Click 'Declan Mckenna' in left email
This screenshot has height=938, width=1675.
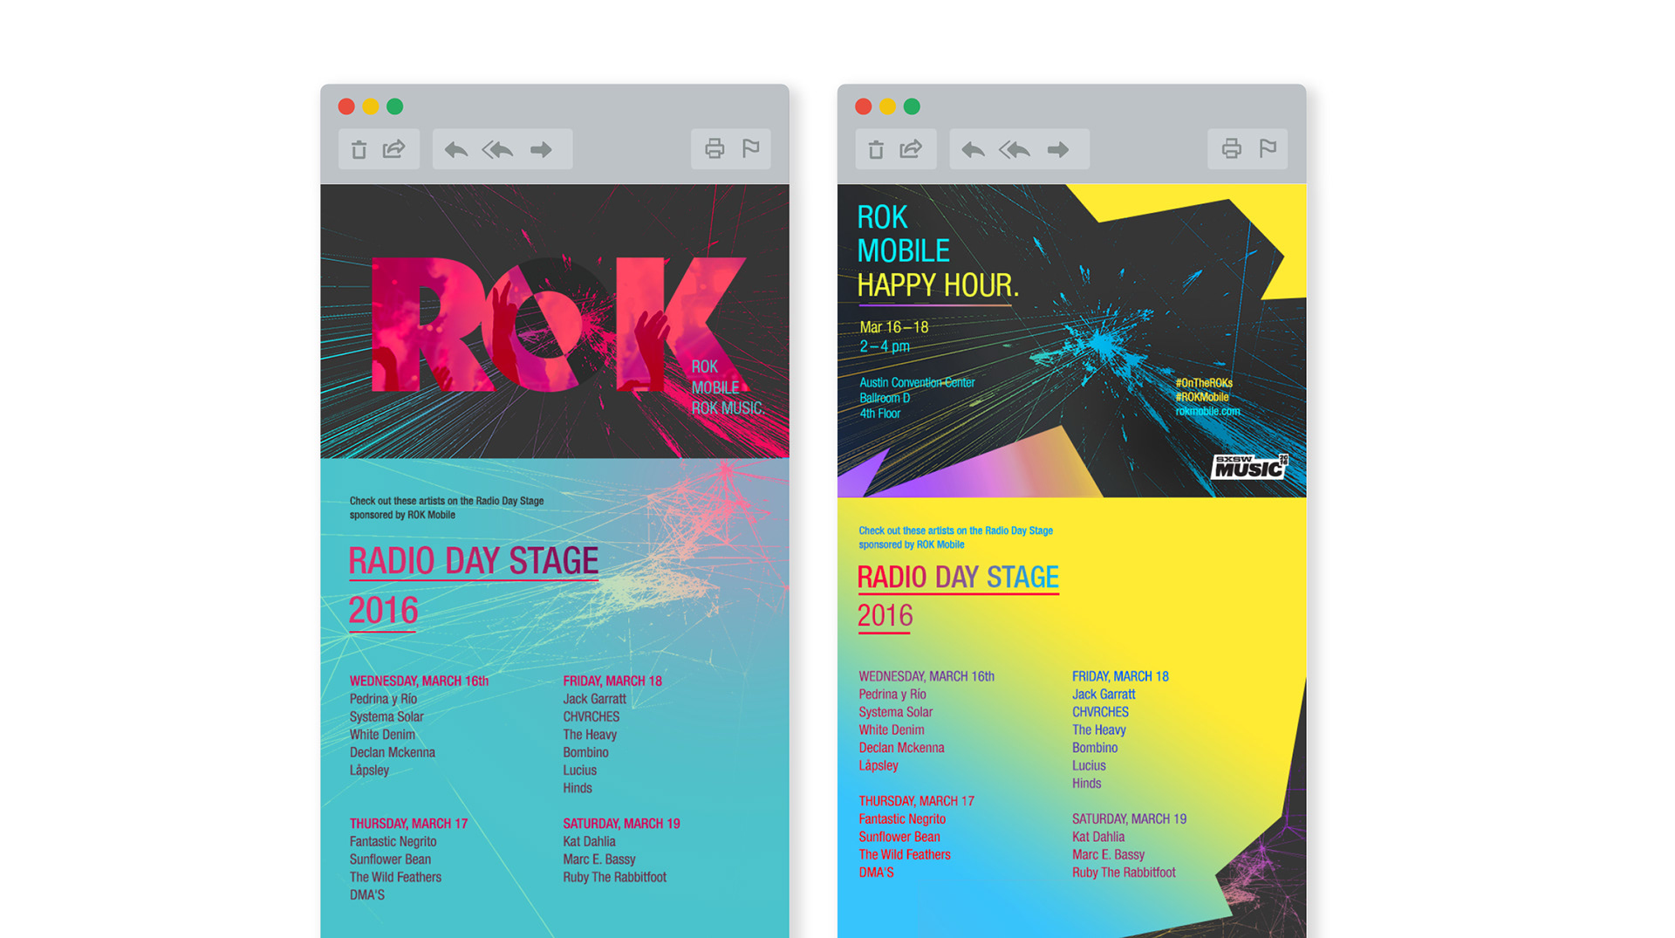click(x=392, y=752)
